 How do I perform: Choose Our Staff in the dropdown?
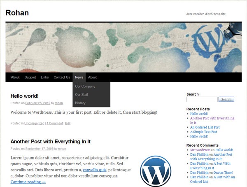coord(82,95)
